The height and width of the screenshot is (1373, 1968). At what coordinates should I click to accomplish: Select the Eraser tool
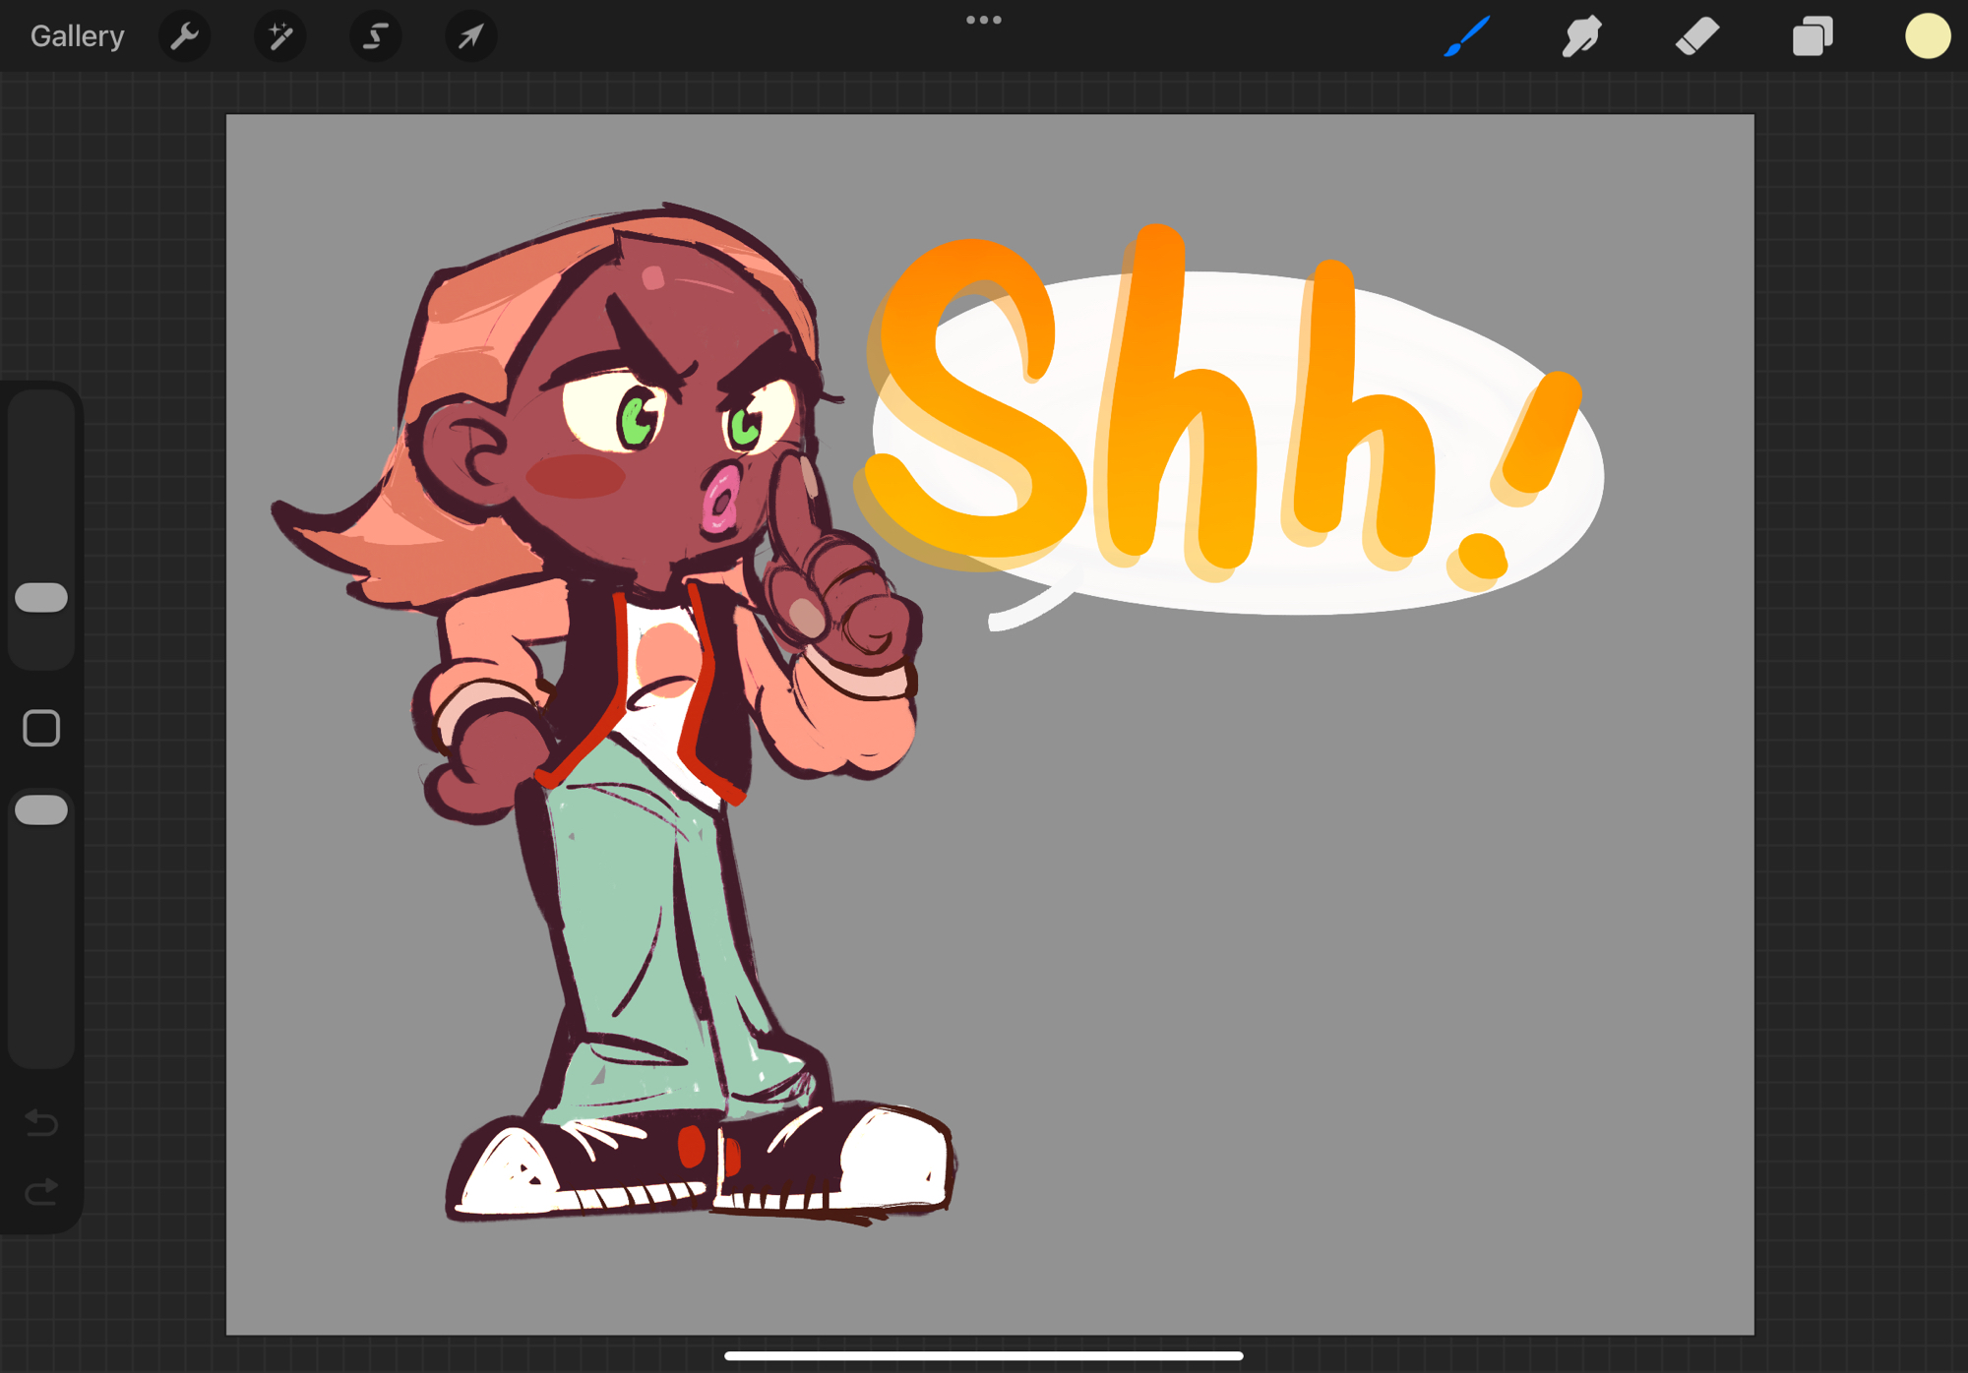pos(1696,36)
